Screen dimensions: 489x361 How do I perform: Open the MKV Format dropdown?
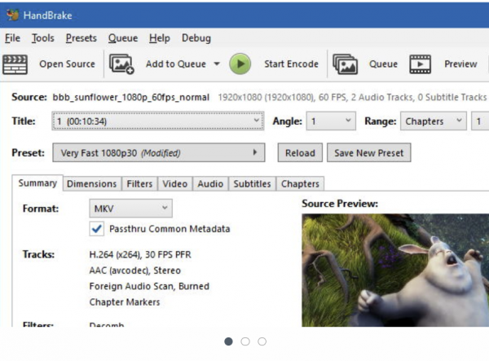[x=130, y=209]
